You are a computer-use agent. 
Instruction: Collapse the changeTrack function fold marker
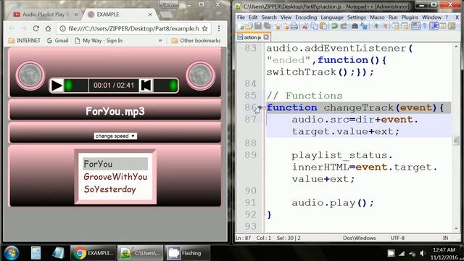[264, 108]
